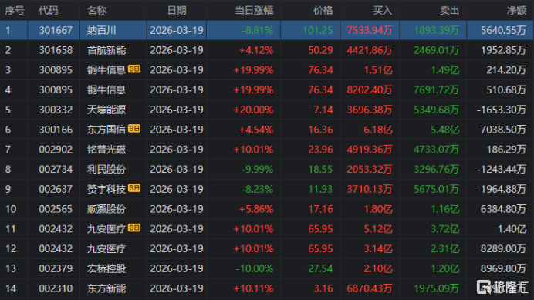Click the 3日 badge next to 赞宇科技
The image size is (534, 300).
click(x=134, y=188)
